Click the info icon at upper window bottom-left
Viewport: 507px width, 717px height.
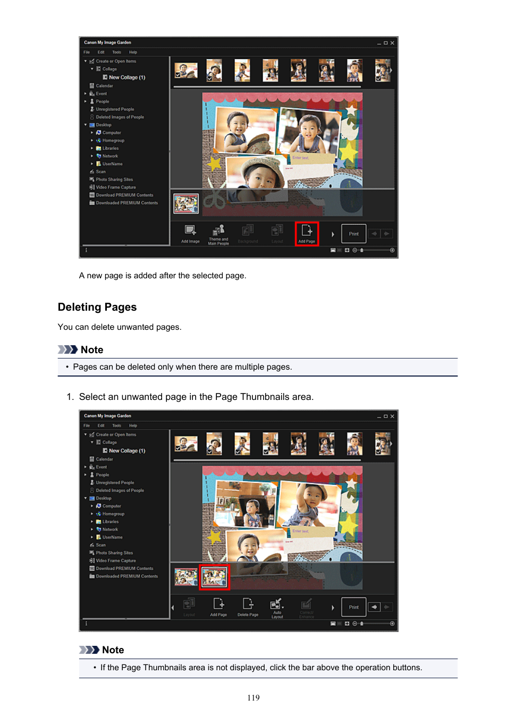pos(86,250)
